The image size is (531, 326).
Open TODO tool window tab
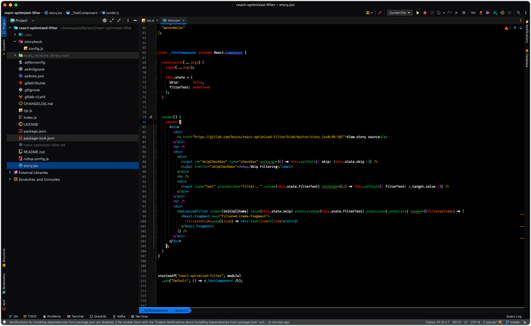pyautogui.click(x=30, y=316)
